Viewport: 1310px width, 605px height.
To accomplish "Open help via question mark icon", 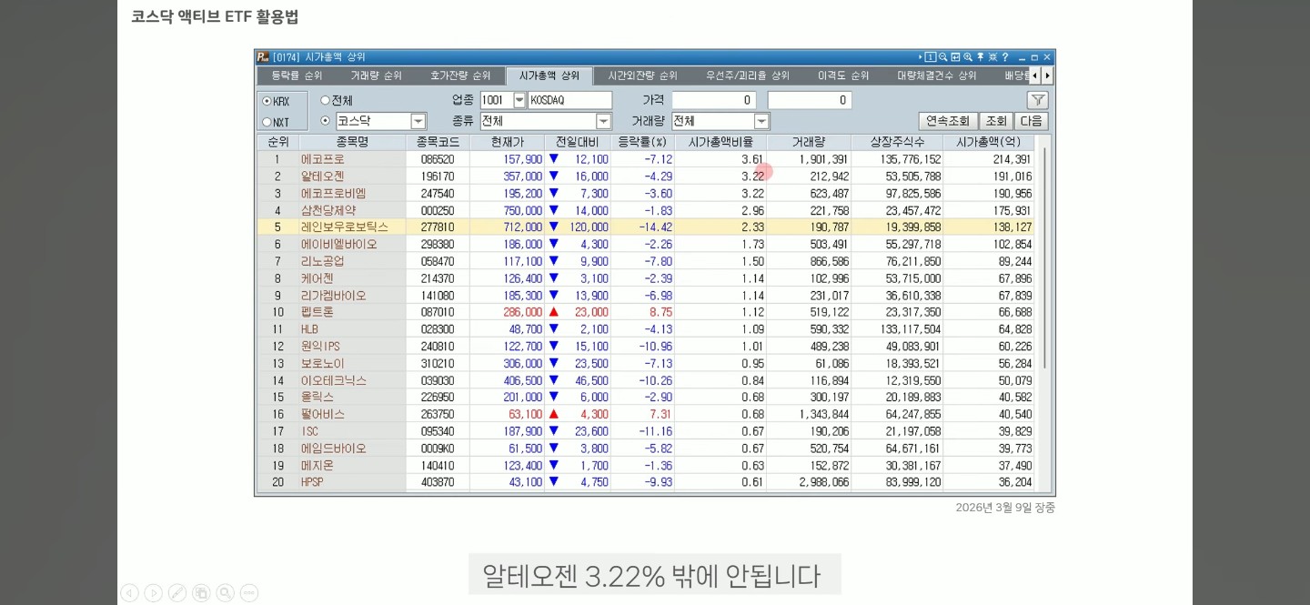I will (x=1004, y=57).
